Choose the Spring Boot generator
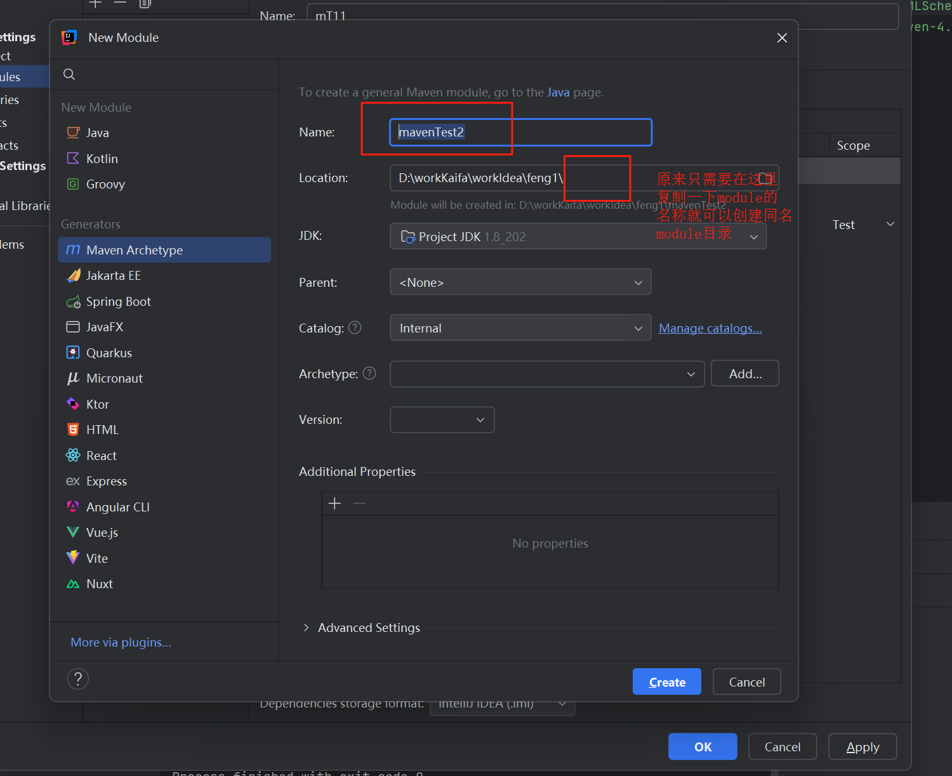Screen dimensions: 952x776 [x=164, y=301]
